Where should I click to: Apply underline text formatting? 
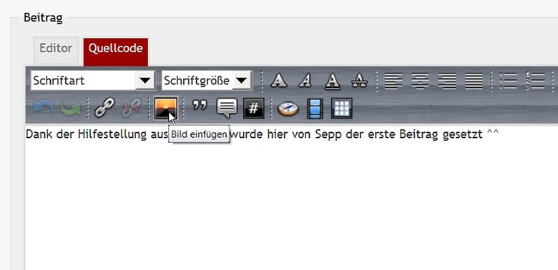click(x=333, y=81)
